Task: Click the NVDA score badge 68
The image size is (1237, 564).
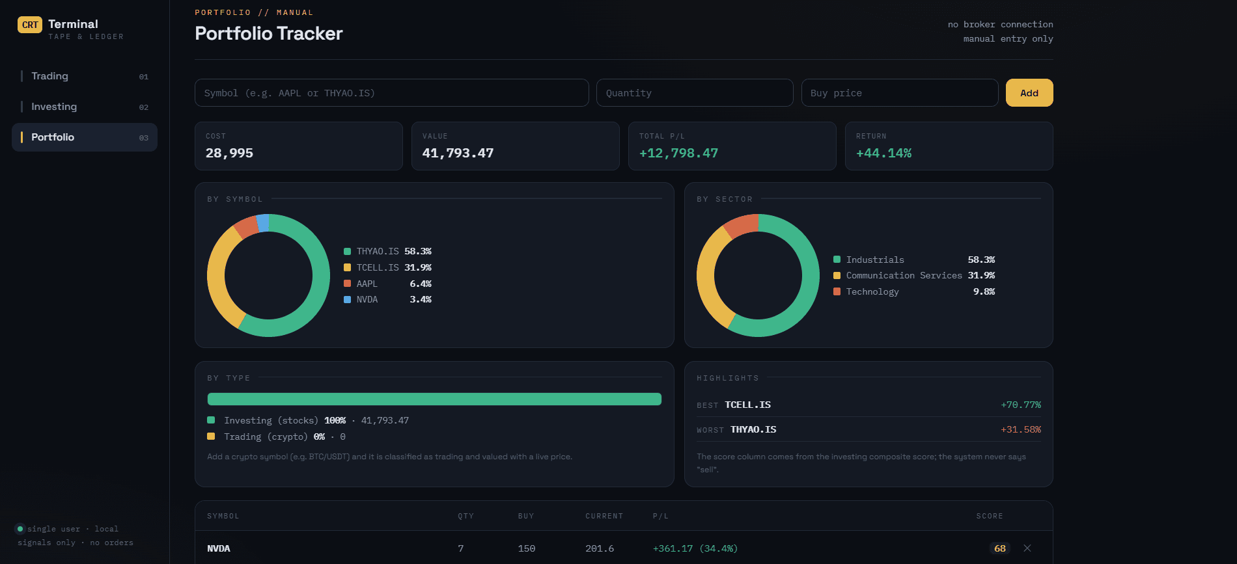Action: (999, 548)
